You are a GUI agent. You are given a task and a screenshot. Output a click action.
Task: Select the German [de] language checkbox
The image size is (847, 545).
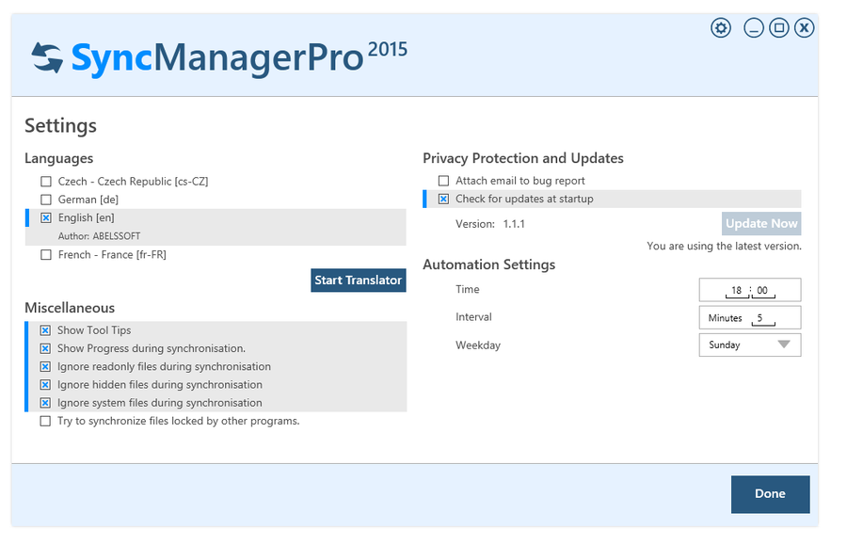point(46,200)
